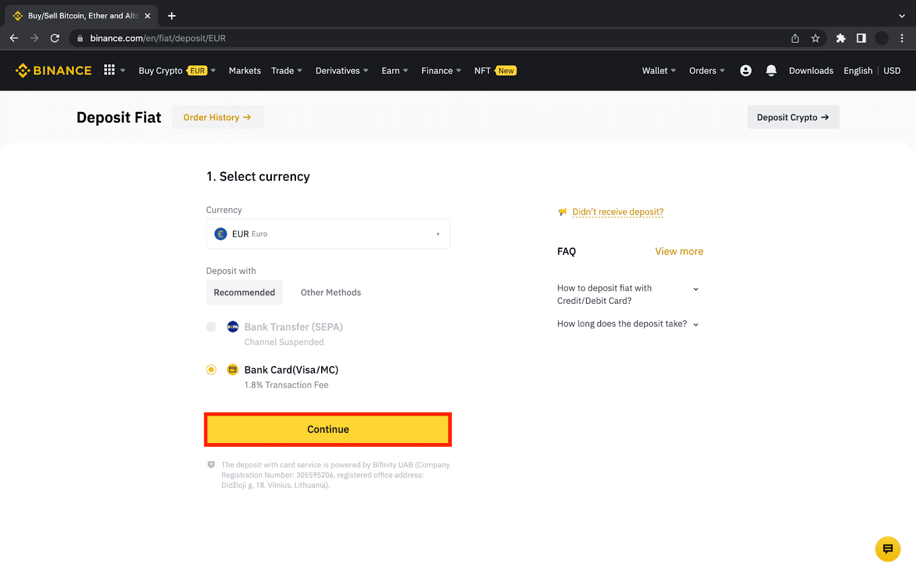Open the Markets menu item
This screenshot has width=916, height=572.
click(245, 70)
